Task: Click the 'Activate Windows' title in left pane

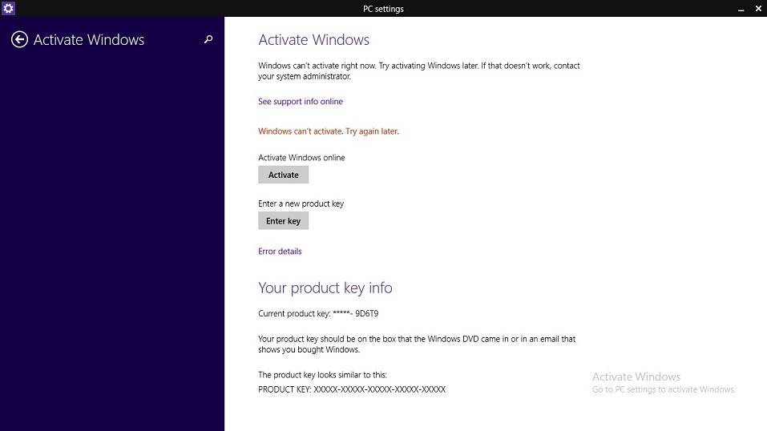Action: click(x=88, y=39)
